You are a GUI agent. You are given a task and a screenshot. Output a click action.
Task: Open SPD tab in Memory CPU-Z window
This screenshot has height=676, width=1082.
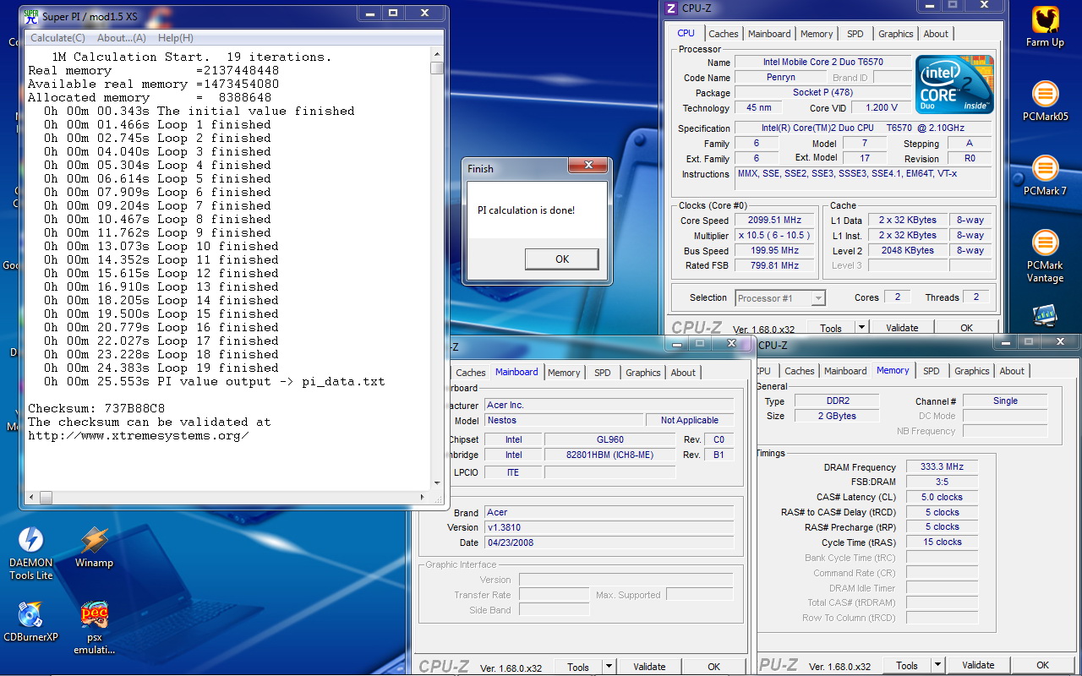point(932,371)
